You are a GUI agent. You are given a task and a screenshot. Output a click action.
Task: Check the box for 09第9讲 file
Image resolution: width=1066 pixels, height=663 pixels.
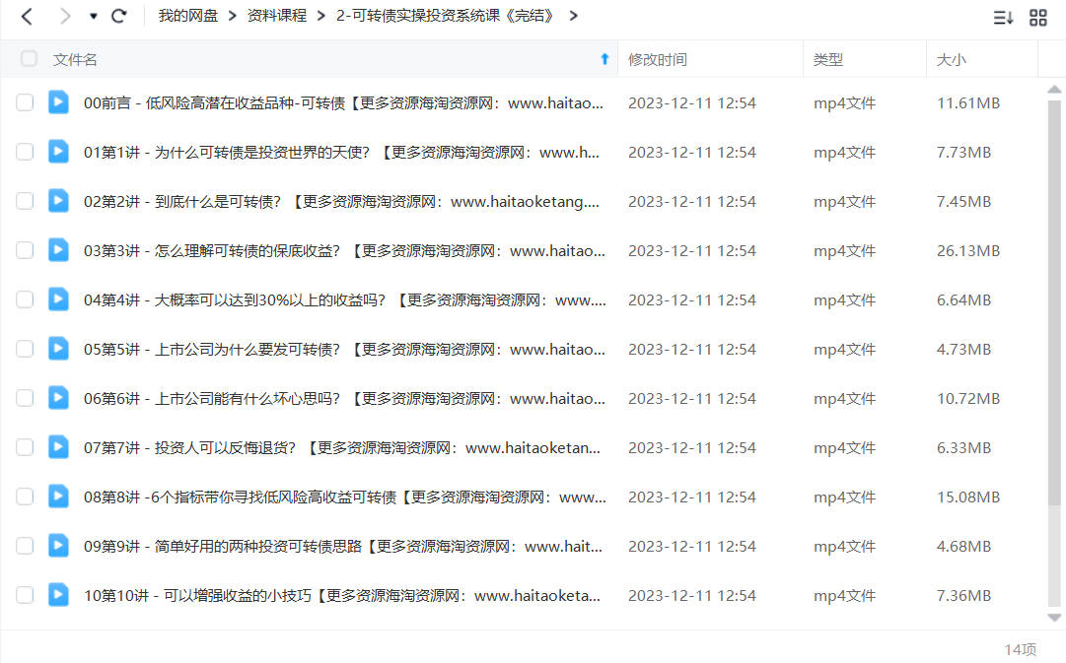click(25, 546)
